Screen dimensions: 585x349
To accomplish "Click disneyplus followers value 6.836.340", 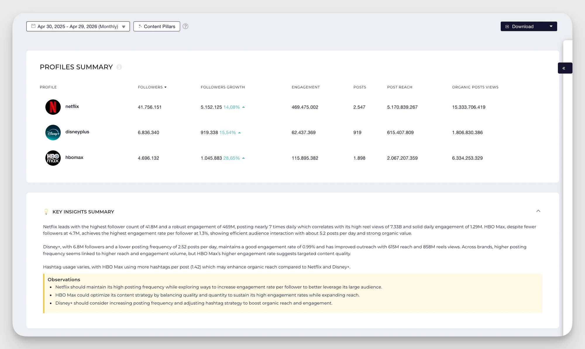I will click(x=149, y=133).
